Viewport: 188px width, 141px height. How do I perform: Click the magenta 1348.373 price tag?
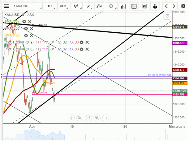coord(180,43)
